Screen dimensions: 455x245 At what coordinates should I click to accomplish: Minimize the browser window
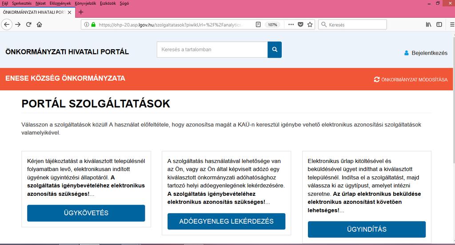click(429, 4)
